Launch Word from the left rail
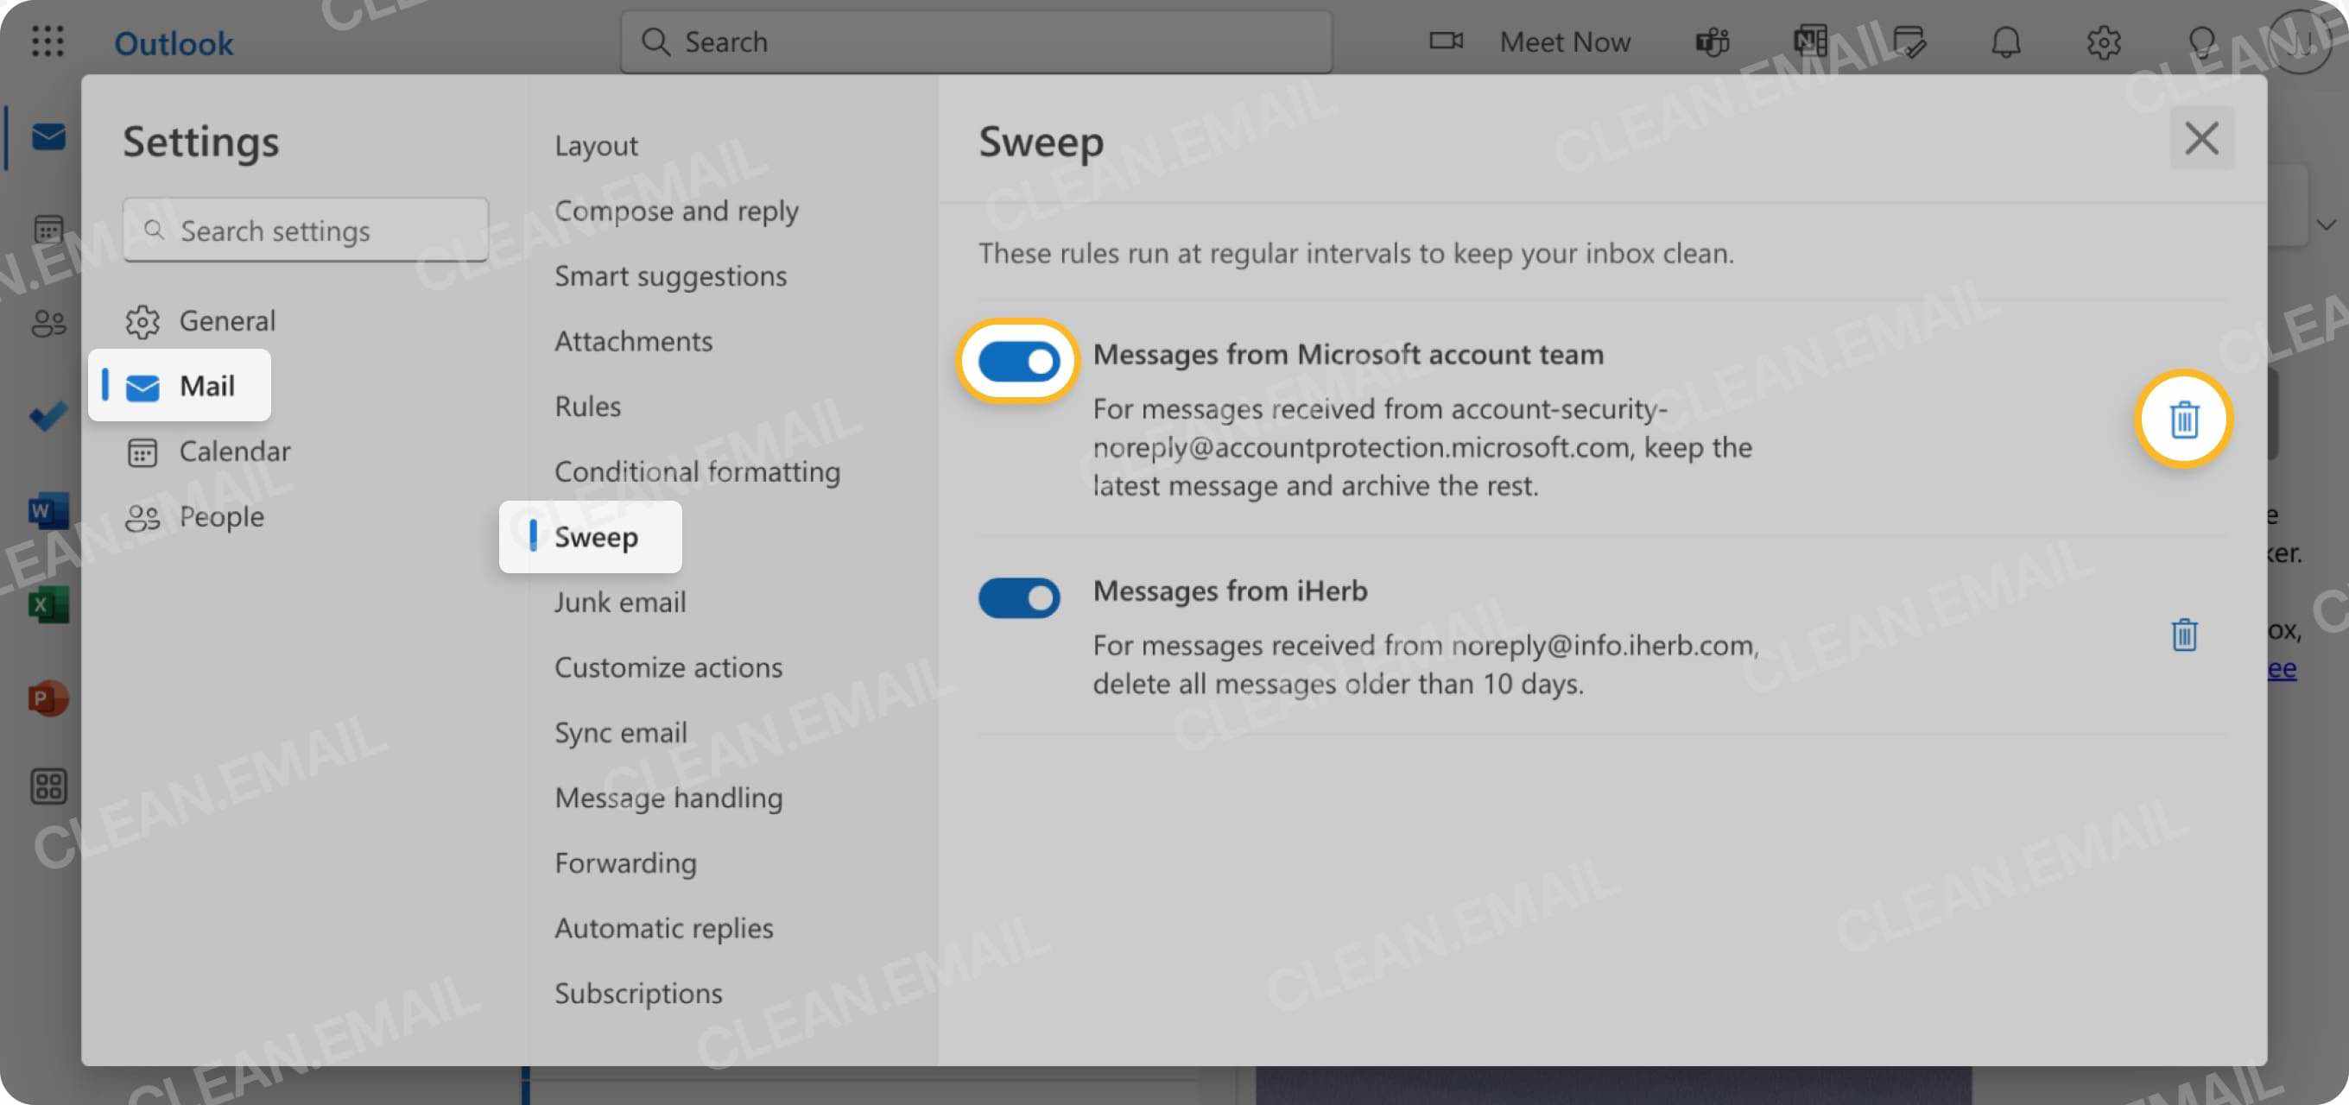 48,510
